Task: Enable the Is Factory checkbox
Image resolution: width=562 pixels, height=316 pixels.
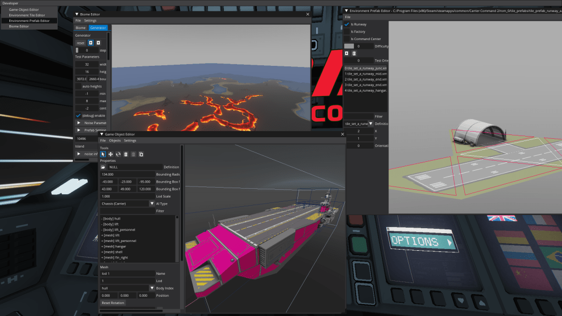Action: pyautogui.click(x=347, y=32)
